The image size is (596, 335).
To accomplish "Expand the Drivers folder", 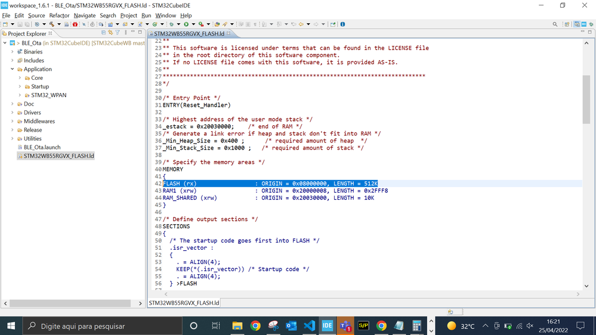I will tap(12, 113).
